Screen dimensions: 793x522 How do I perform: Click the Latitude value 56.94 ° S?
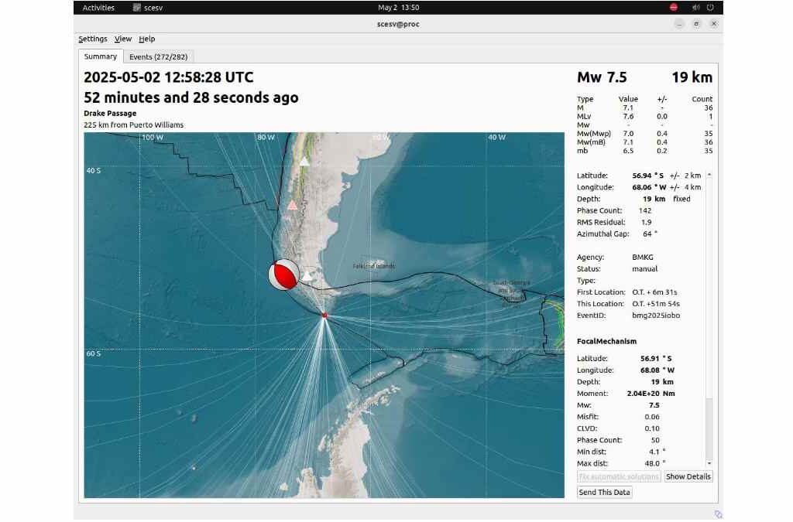tap(648, 176)
